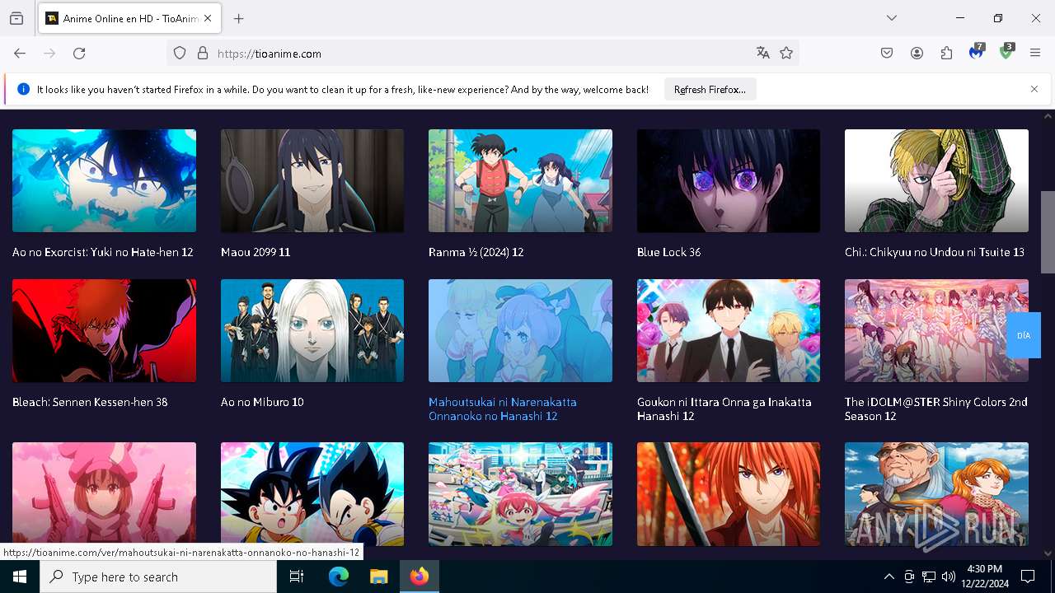Image resolution: width=1055 pixels, height=593 pixels.
Task: Open the network tray icon
Action: [929, 577]
